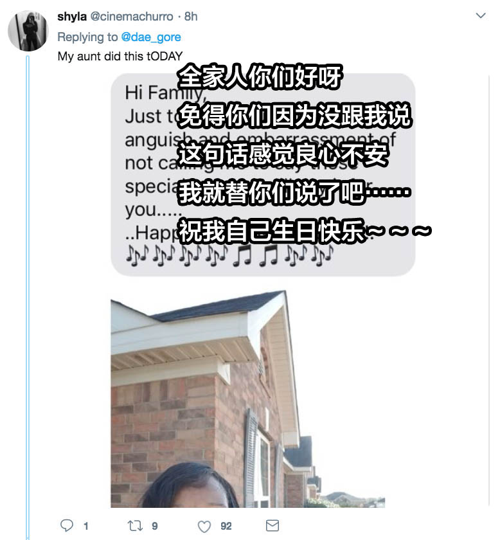
Task: Expand the tweet options chevron menu
Action: pos(481,15)
